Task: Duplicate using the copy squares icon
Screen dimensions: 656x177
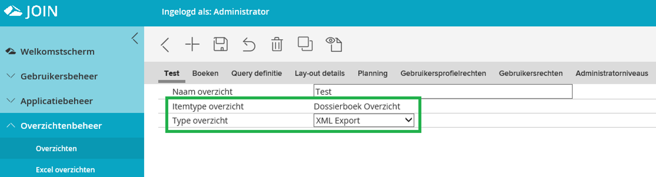Action: coord(305,44)
